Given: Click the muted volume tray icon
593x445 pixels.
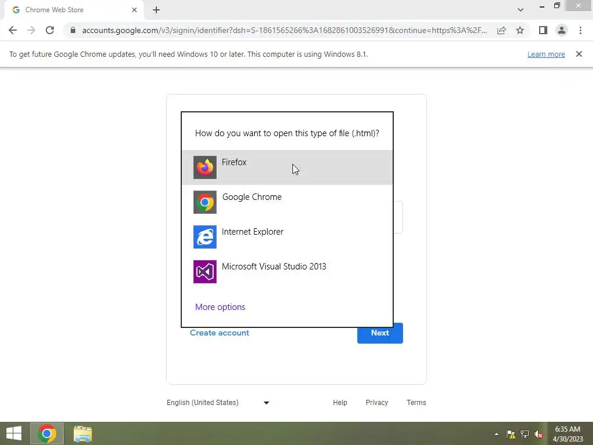Looking at the screenshot, I should (x=539, y=434).
